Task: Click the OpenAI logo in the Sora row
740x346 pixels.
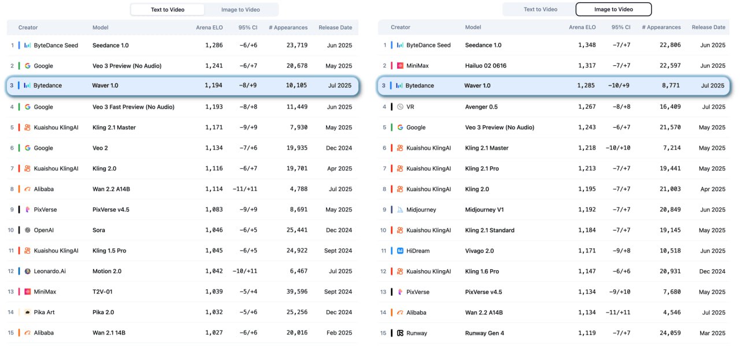Action: point(27,230)
